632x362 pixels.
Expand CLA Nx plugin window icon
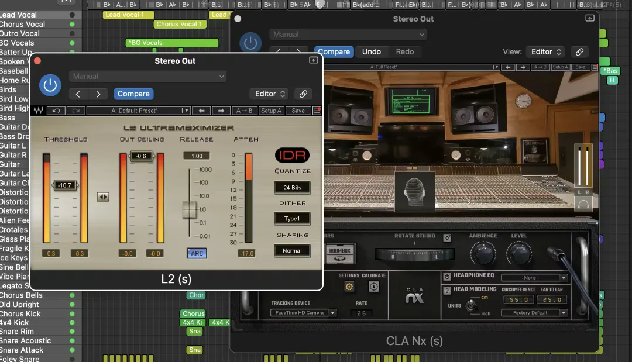[590, 18]
